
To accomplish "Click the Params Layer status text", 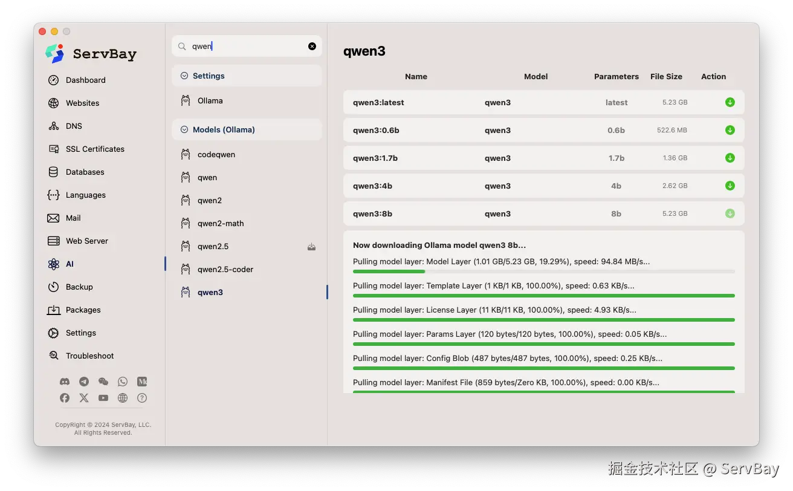I will [x=510, y=334].
